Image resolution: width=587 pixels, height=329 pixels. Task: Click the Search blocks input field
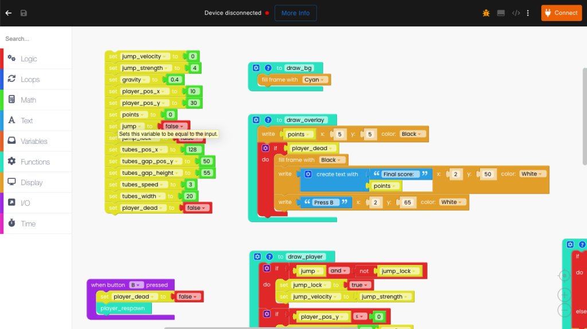(x=36, y=39)
